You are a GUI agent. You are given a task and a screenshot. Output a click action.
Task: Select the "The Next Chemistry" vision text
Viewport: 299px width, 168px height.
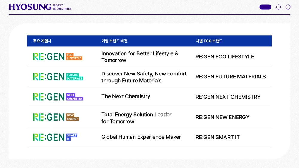pyautogui.click(x=126, y=96)
